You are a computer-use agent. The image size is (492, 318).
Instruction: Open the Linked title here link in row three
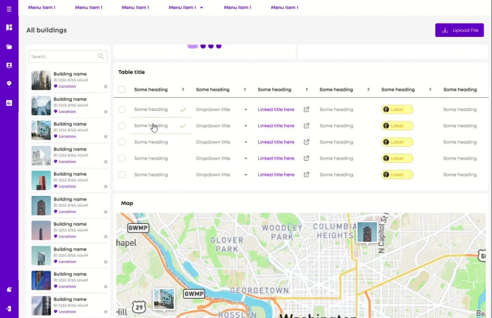(x=276, y=142)
